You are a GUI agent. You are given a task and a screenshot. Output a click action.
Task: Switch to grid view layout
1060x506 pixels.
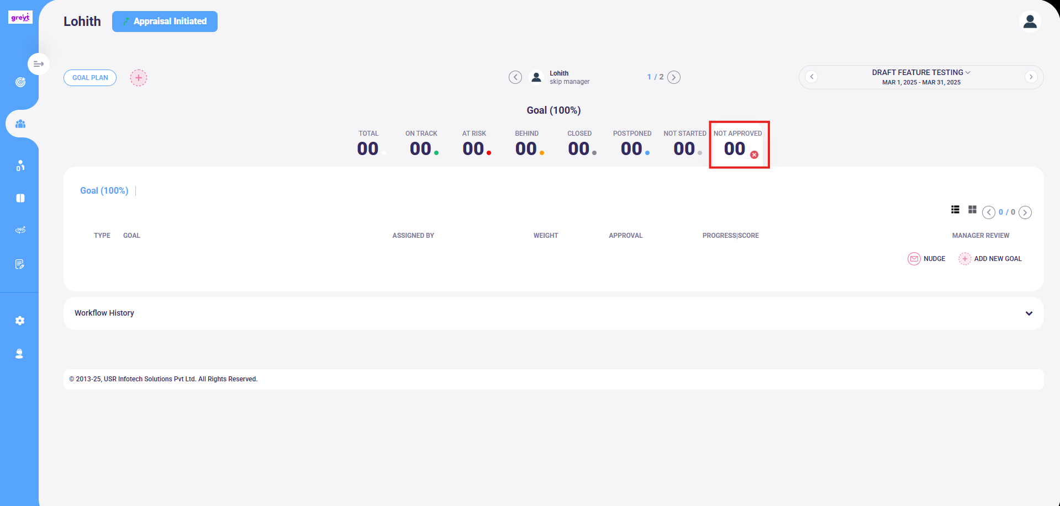972,210
